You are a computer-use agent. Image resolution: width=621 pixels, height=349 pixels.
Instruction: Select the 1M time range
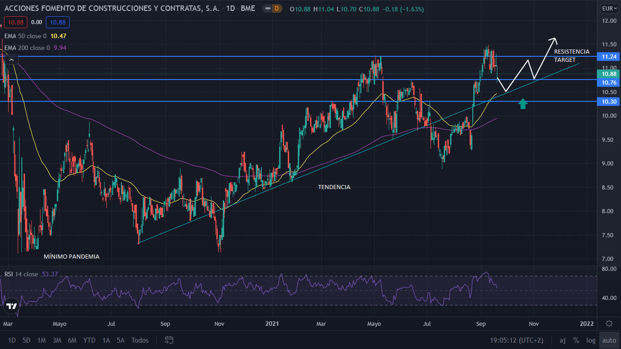point(41,340)
